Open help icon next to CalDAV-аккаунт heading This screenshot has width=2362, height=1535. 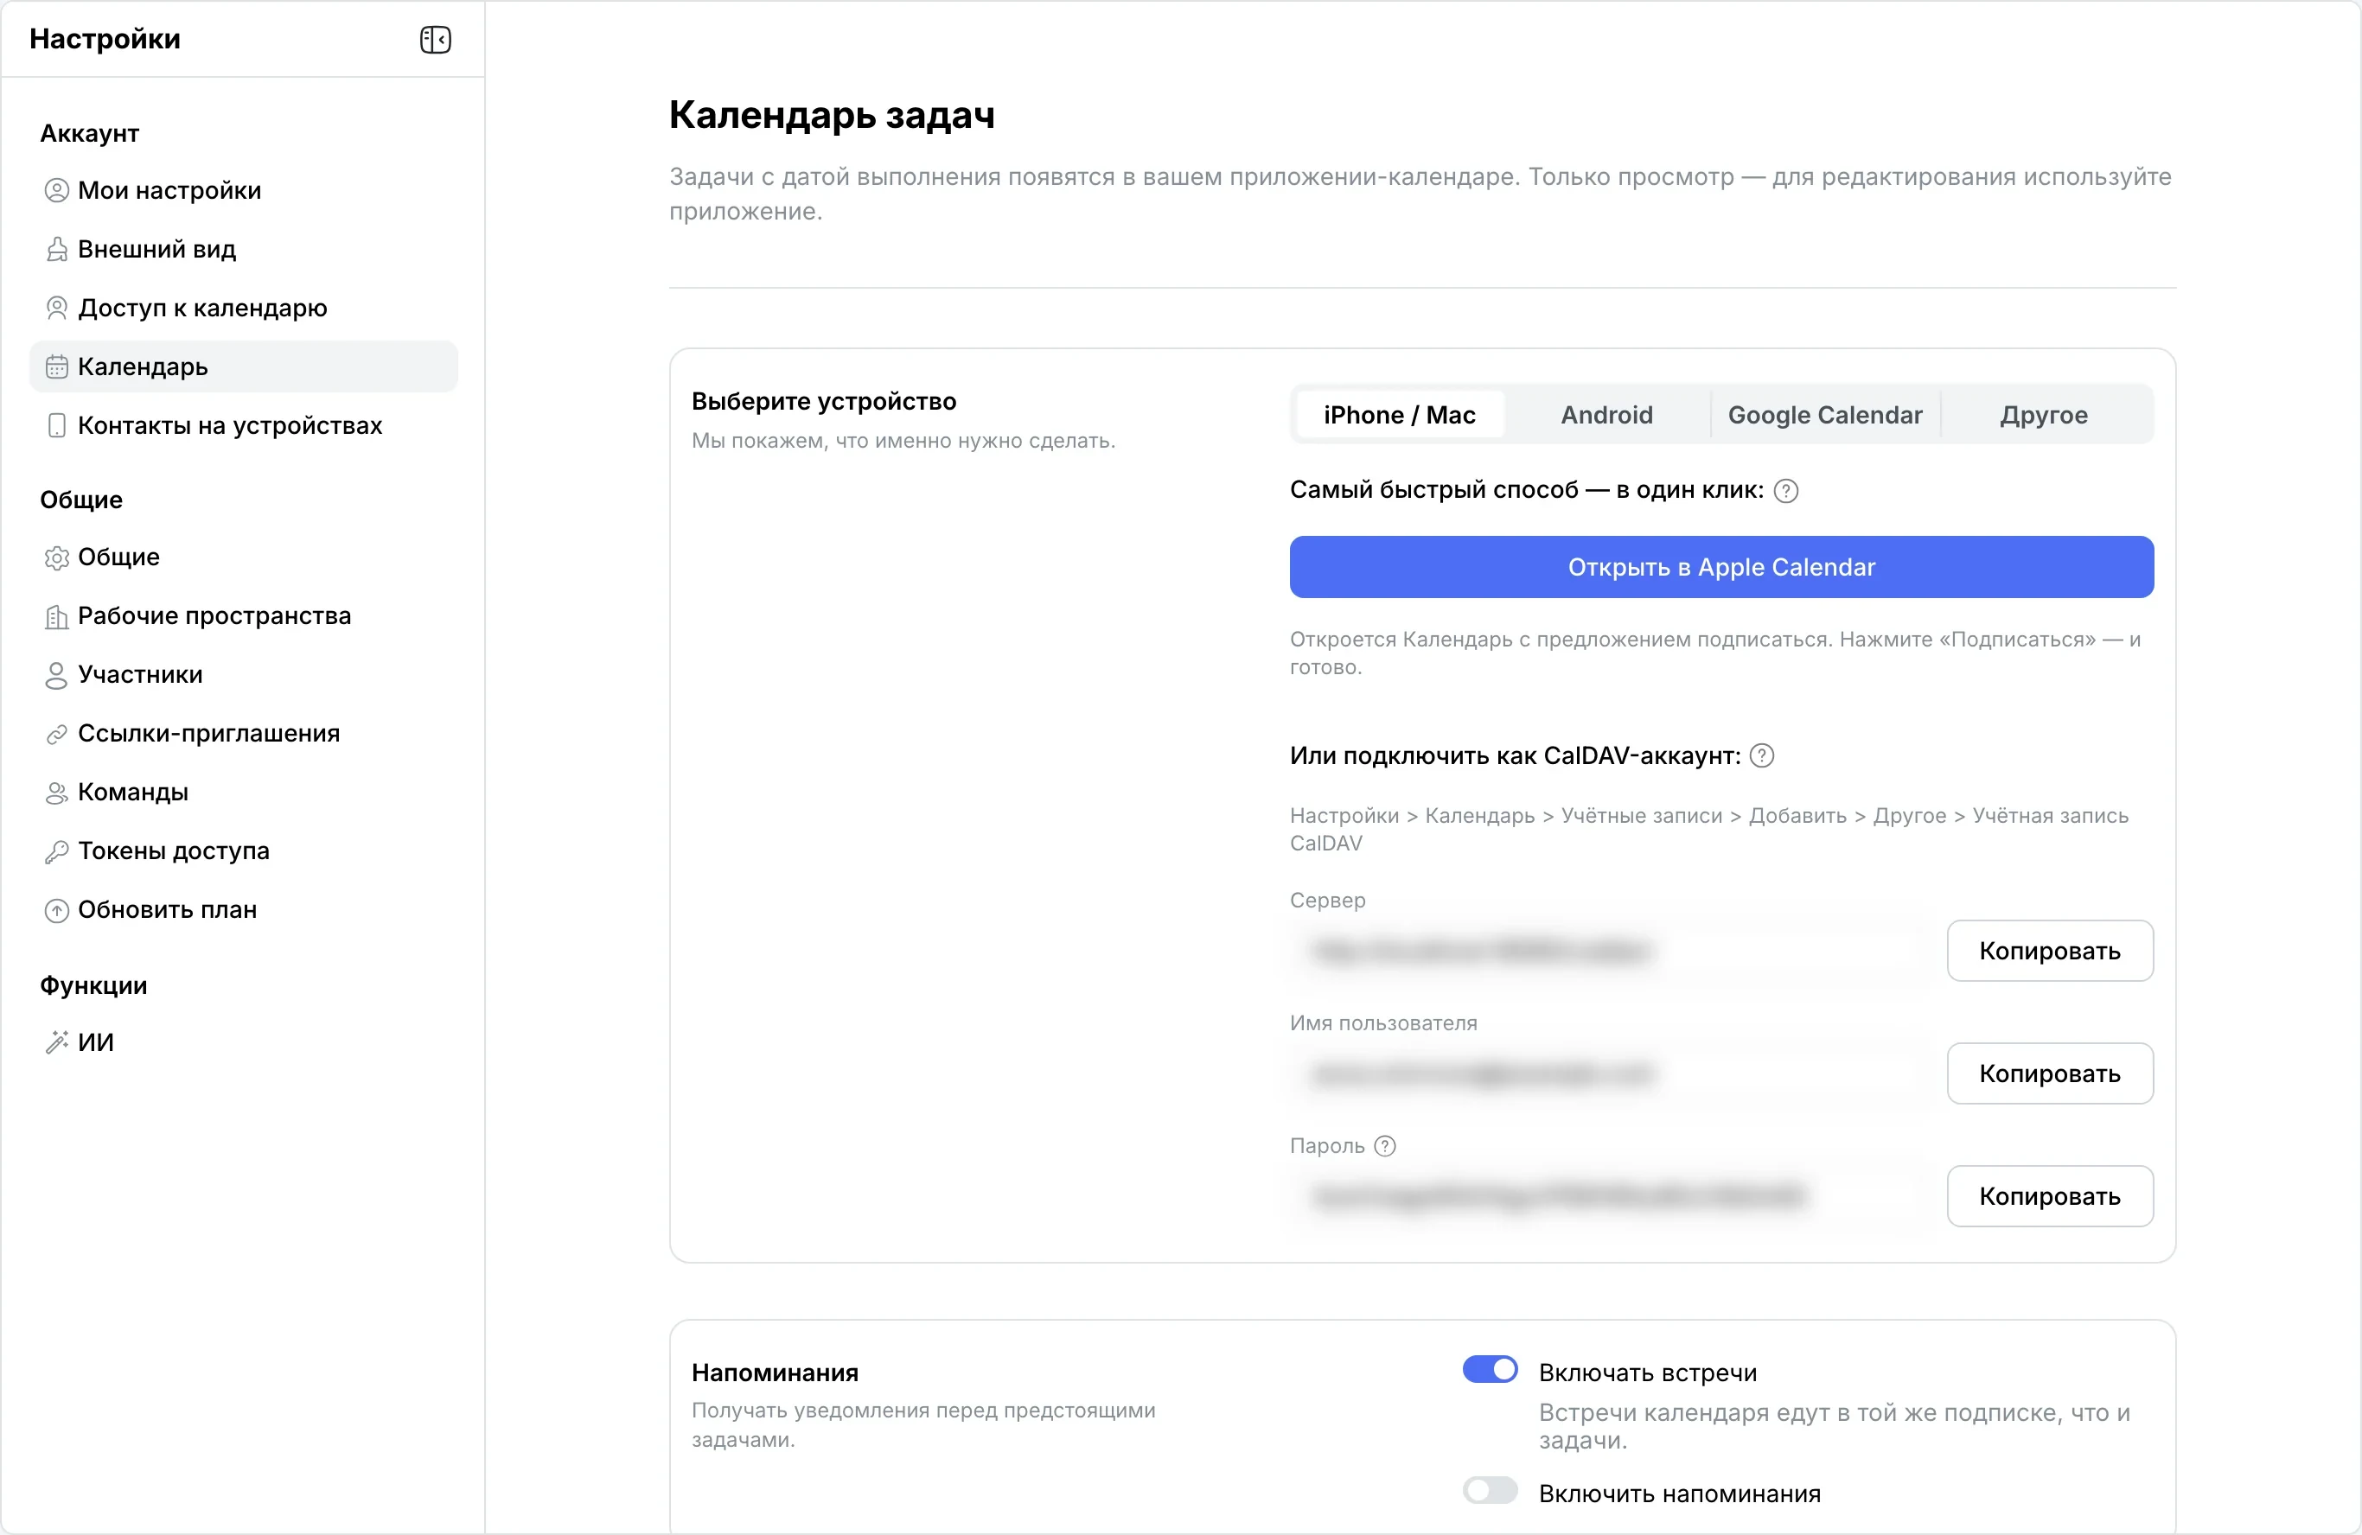coord(1762,756)
